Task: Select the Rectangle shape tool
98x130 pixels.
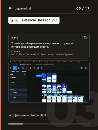Action: tap(23, 68)
